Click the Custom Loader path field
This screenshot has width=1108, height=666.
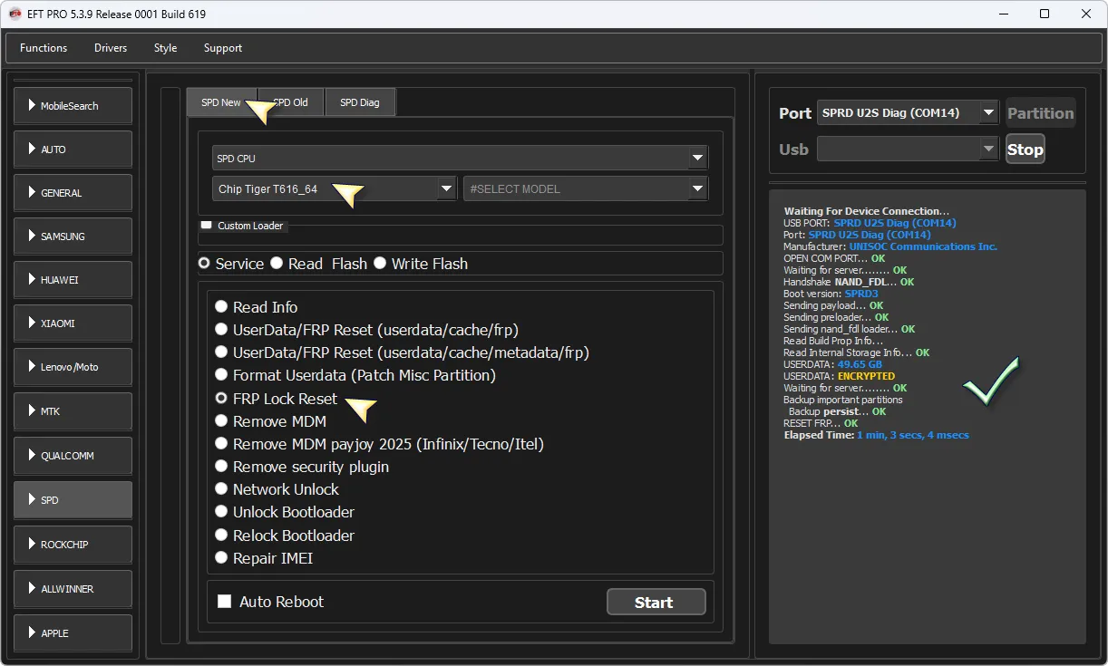coord(461,237)
